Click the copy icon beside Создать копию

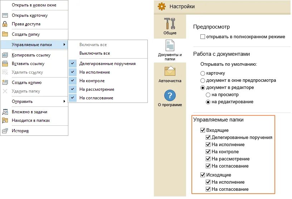pos(5,83)
